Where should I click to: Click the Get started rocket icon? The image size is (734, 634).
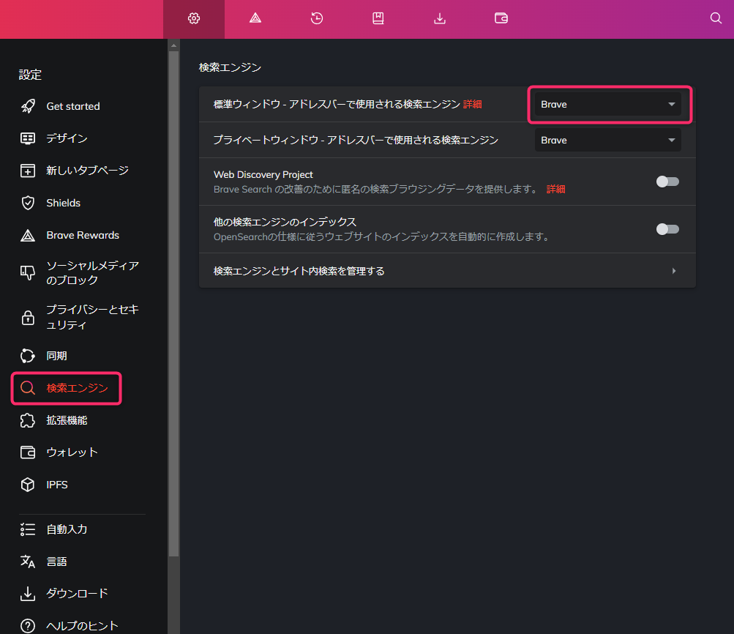coord(28,106)
